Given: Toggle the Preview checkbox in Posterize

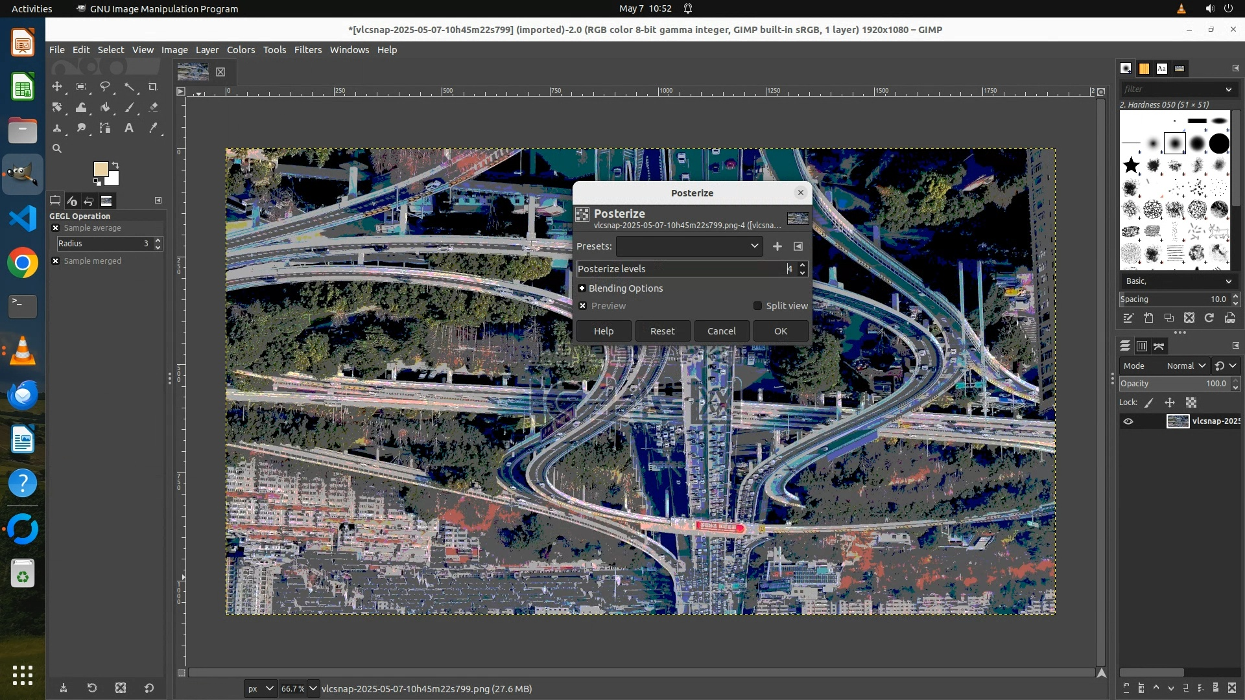Looking at the screenshot, I should point(582,306).
